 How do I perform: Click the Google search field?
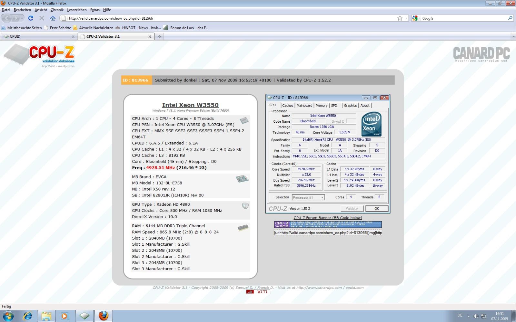(464, 18)
